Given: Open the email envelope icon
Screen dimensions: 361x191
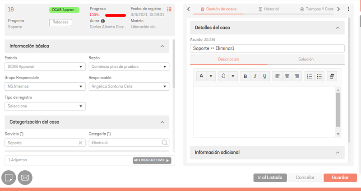Looking at the screenshot, I should coord(25,177).
